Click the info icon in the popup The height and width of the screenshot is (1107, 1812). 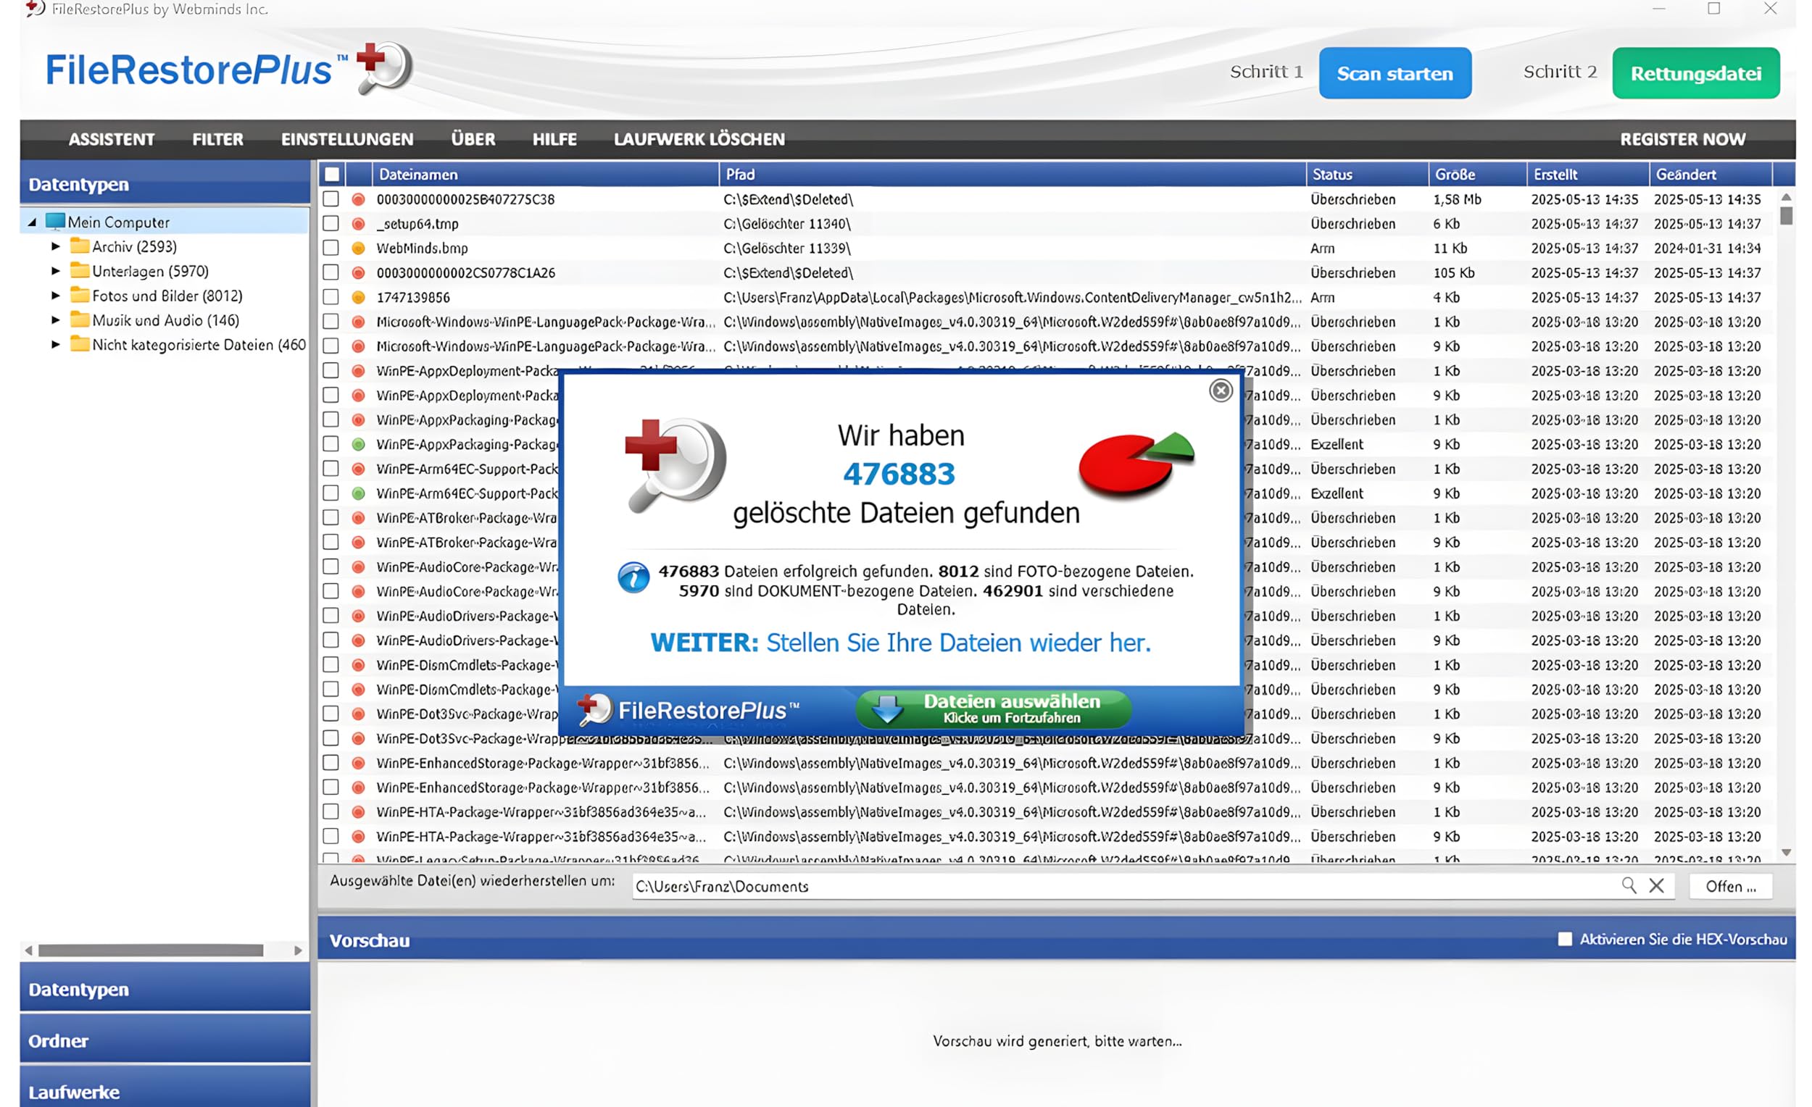pyautogui.click(x=633, y=577)
